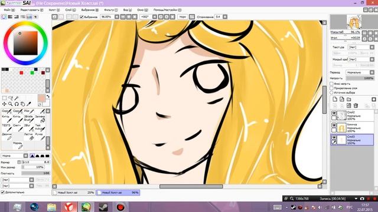Select the rectangular selection tool
The height and width of the screenshot is (212, 378).
tap(4, 98)
